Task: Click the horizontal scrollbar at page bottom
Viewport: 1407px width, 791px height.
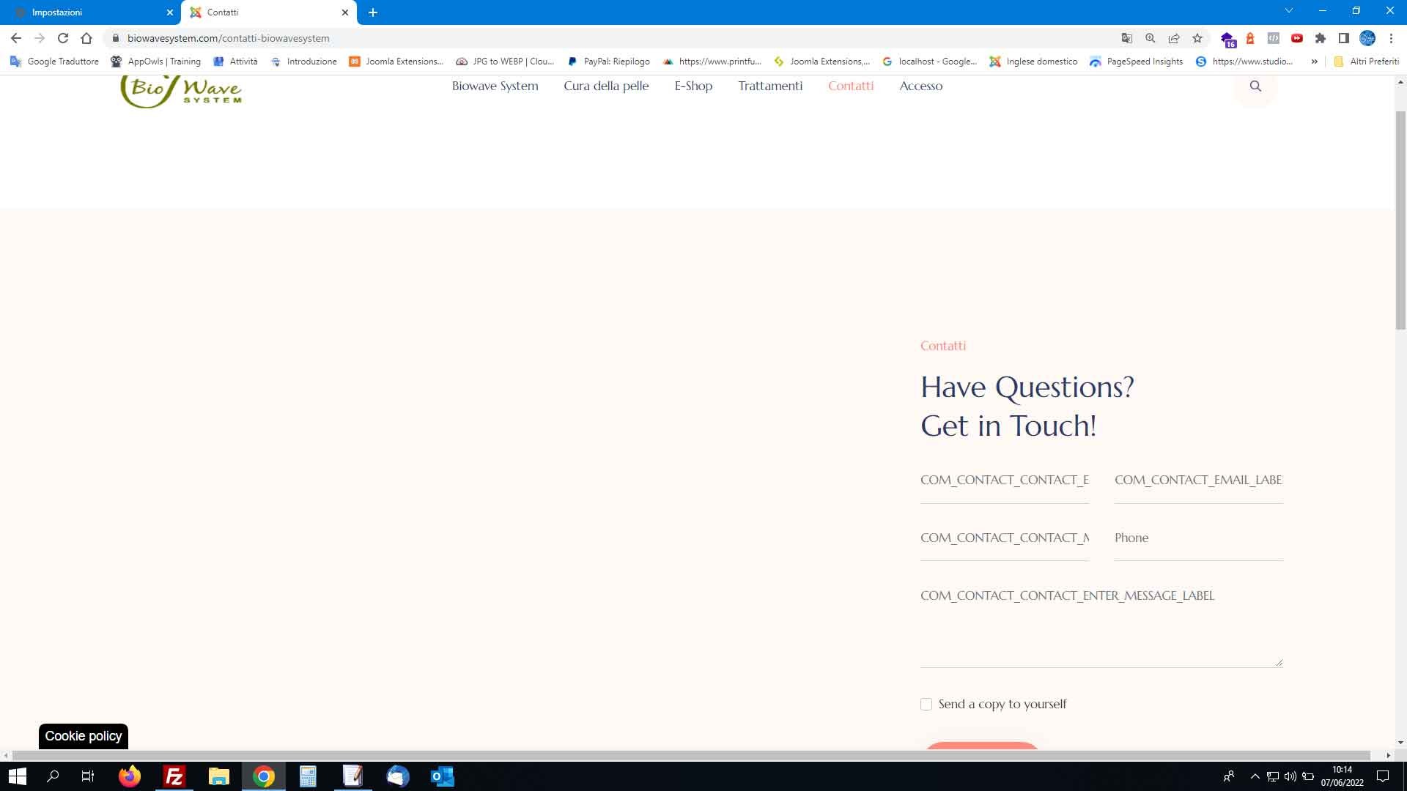Action: click(689, 755)
